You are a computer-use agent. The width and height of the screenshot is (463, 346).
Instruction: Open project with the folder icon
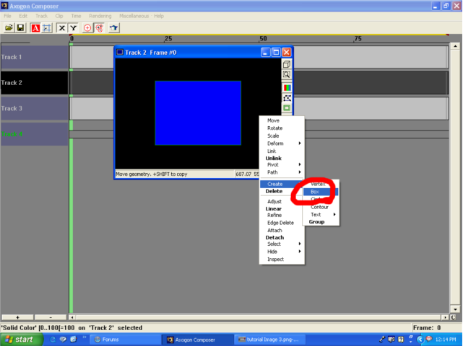pos(9,28)
